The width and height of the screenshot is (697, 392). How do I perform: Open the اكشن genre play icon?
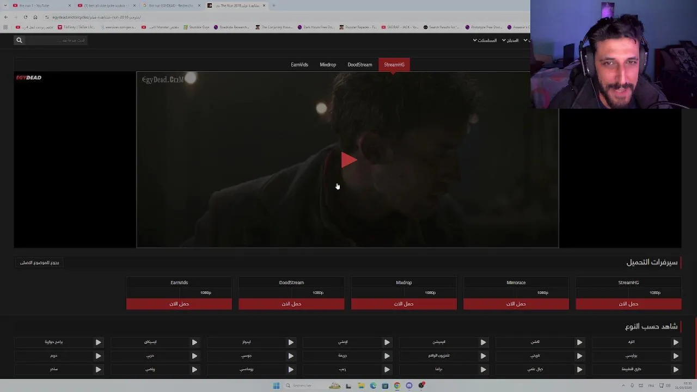[579, 342]
